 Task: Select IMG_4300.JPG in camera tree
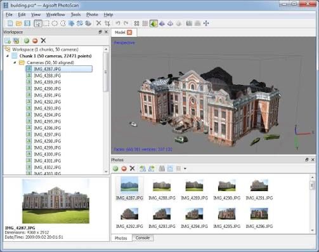point(48,154)
